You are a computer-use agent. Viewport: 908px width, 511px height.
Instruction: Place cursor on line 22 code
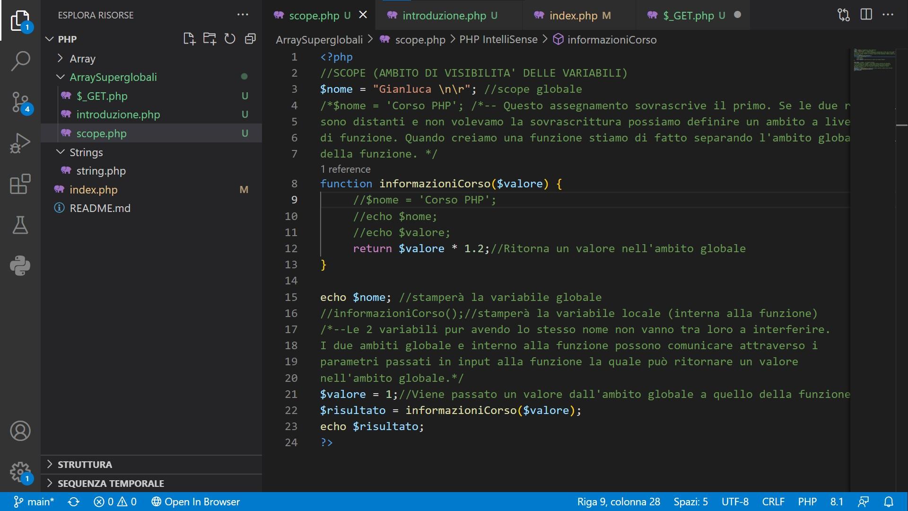coord(450,410)
